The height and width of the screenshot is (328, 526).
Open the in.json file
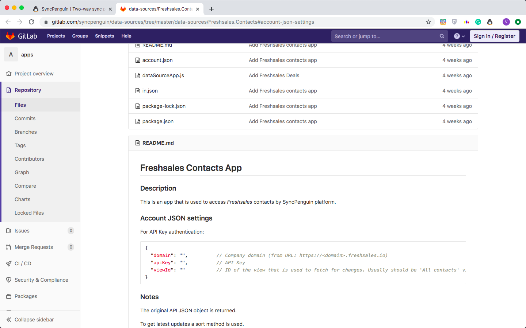(x=150, y=91)
